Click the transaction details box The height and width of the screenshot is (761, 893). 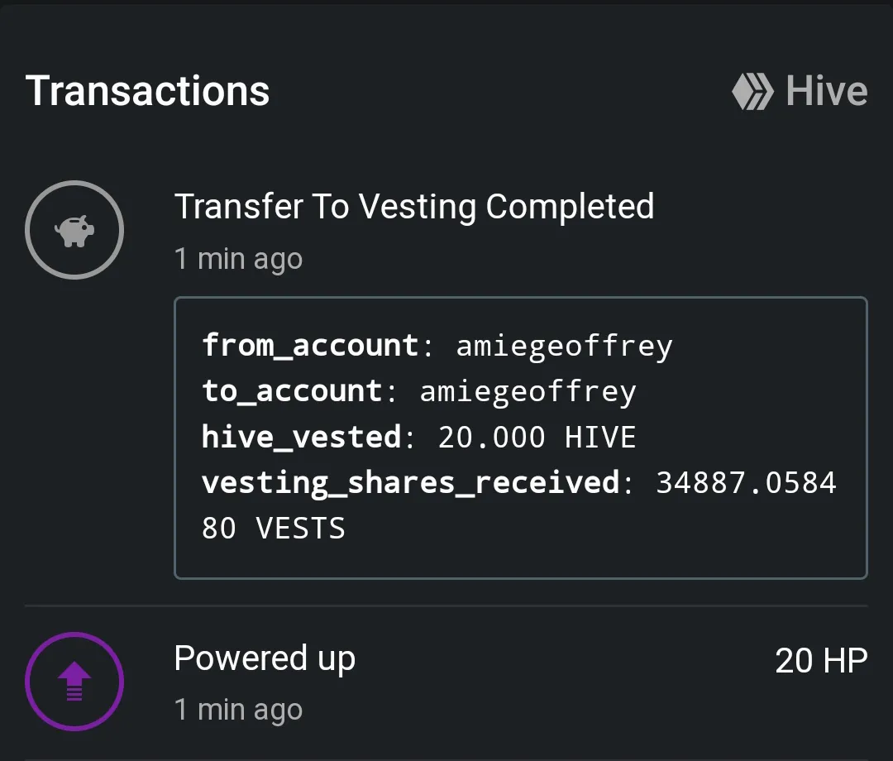[521, 438]
